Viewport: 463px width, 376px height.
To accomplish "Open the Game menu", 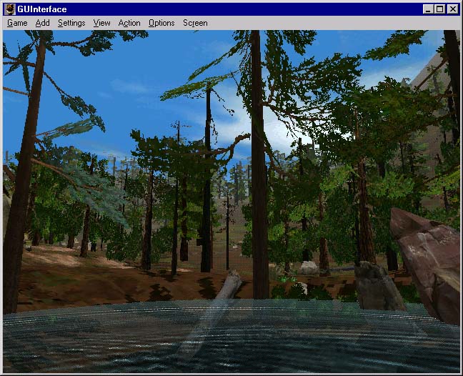I will 17,23.
